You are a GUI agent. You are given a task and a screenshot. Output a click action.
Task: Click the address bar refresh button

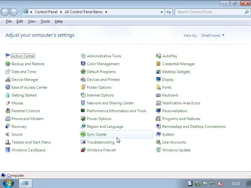tap(169, 12)
